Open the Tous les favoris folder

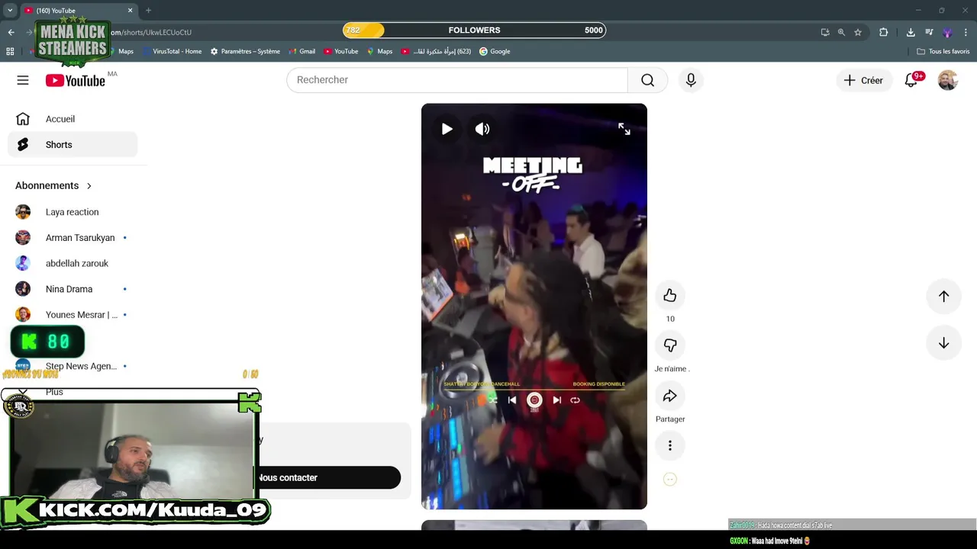point(943,51)
